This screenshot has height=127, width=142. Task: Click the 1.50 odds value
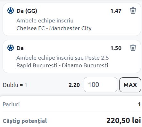point(116,48)
